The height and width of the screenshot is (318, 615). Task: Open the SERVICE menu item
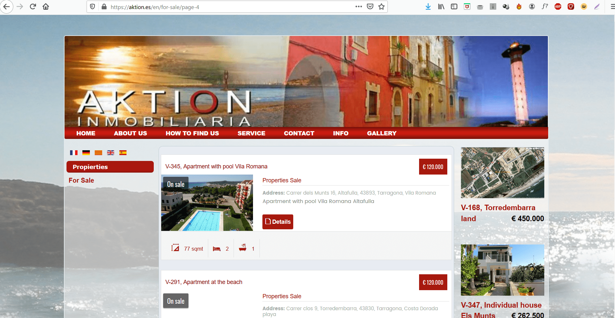pos(251,133)
